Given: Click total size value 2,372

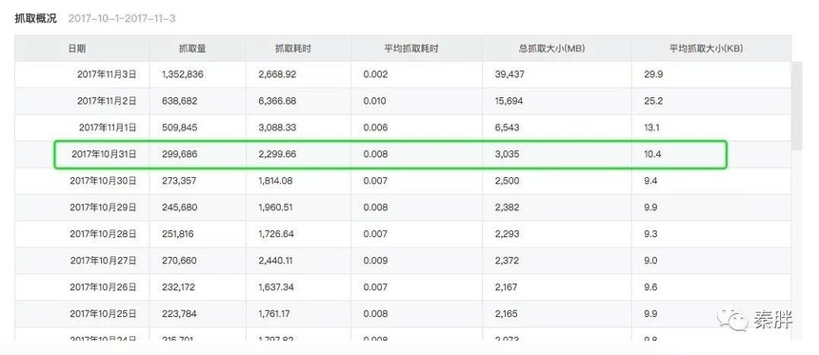Looking at the screenshot, I should [x=508, y=261].
